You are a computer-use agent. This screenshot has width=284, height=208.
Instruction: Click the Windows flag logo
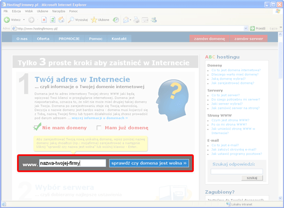pyautogui.click(x=278, y=11)
